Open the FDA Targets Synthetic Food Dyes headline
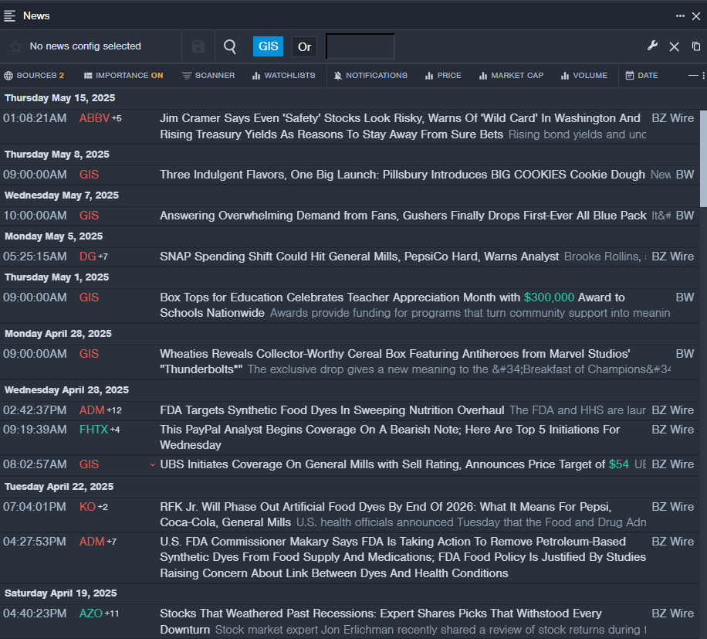 click(332, 410)
